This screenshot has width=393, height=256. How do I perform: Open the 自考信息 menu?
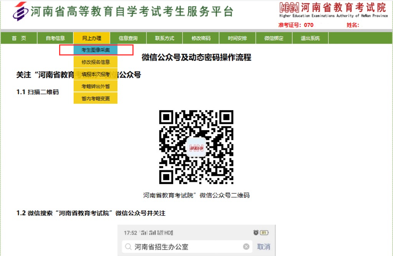click(55, 38)
